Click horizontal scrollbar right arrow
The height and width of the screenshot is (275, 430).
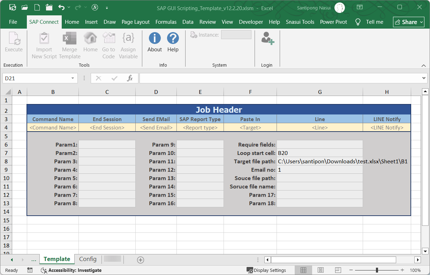tap(417, 260)
